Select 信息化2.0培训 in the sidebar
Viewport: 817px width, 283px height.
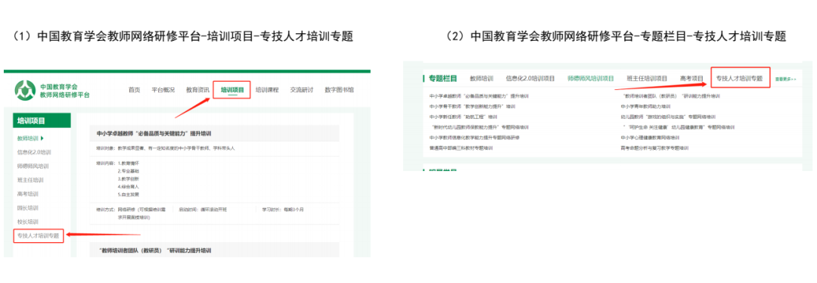(x=34, y=152)
